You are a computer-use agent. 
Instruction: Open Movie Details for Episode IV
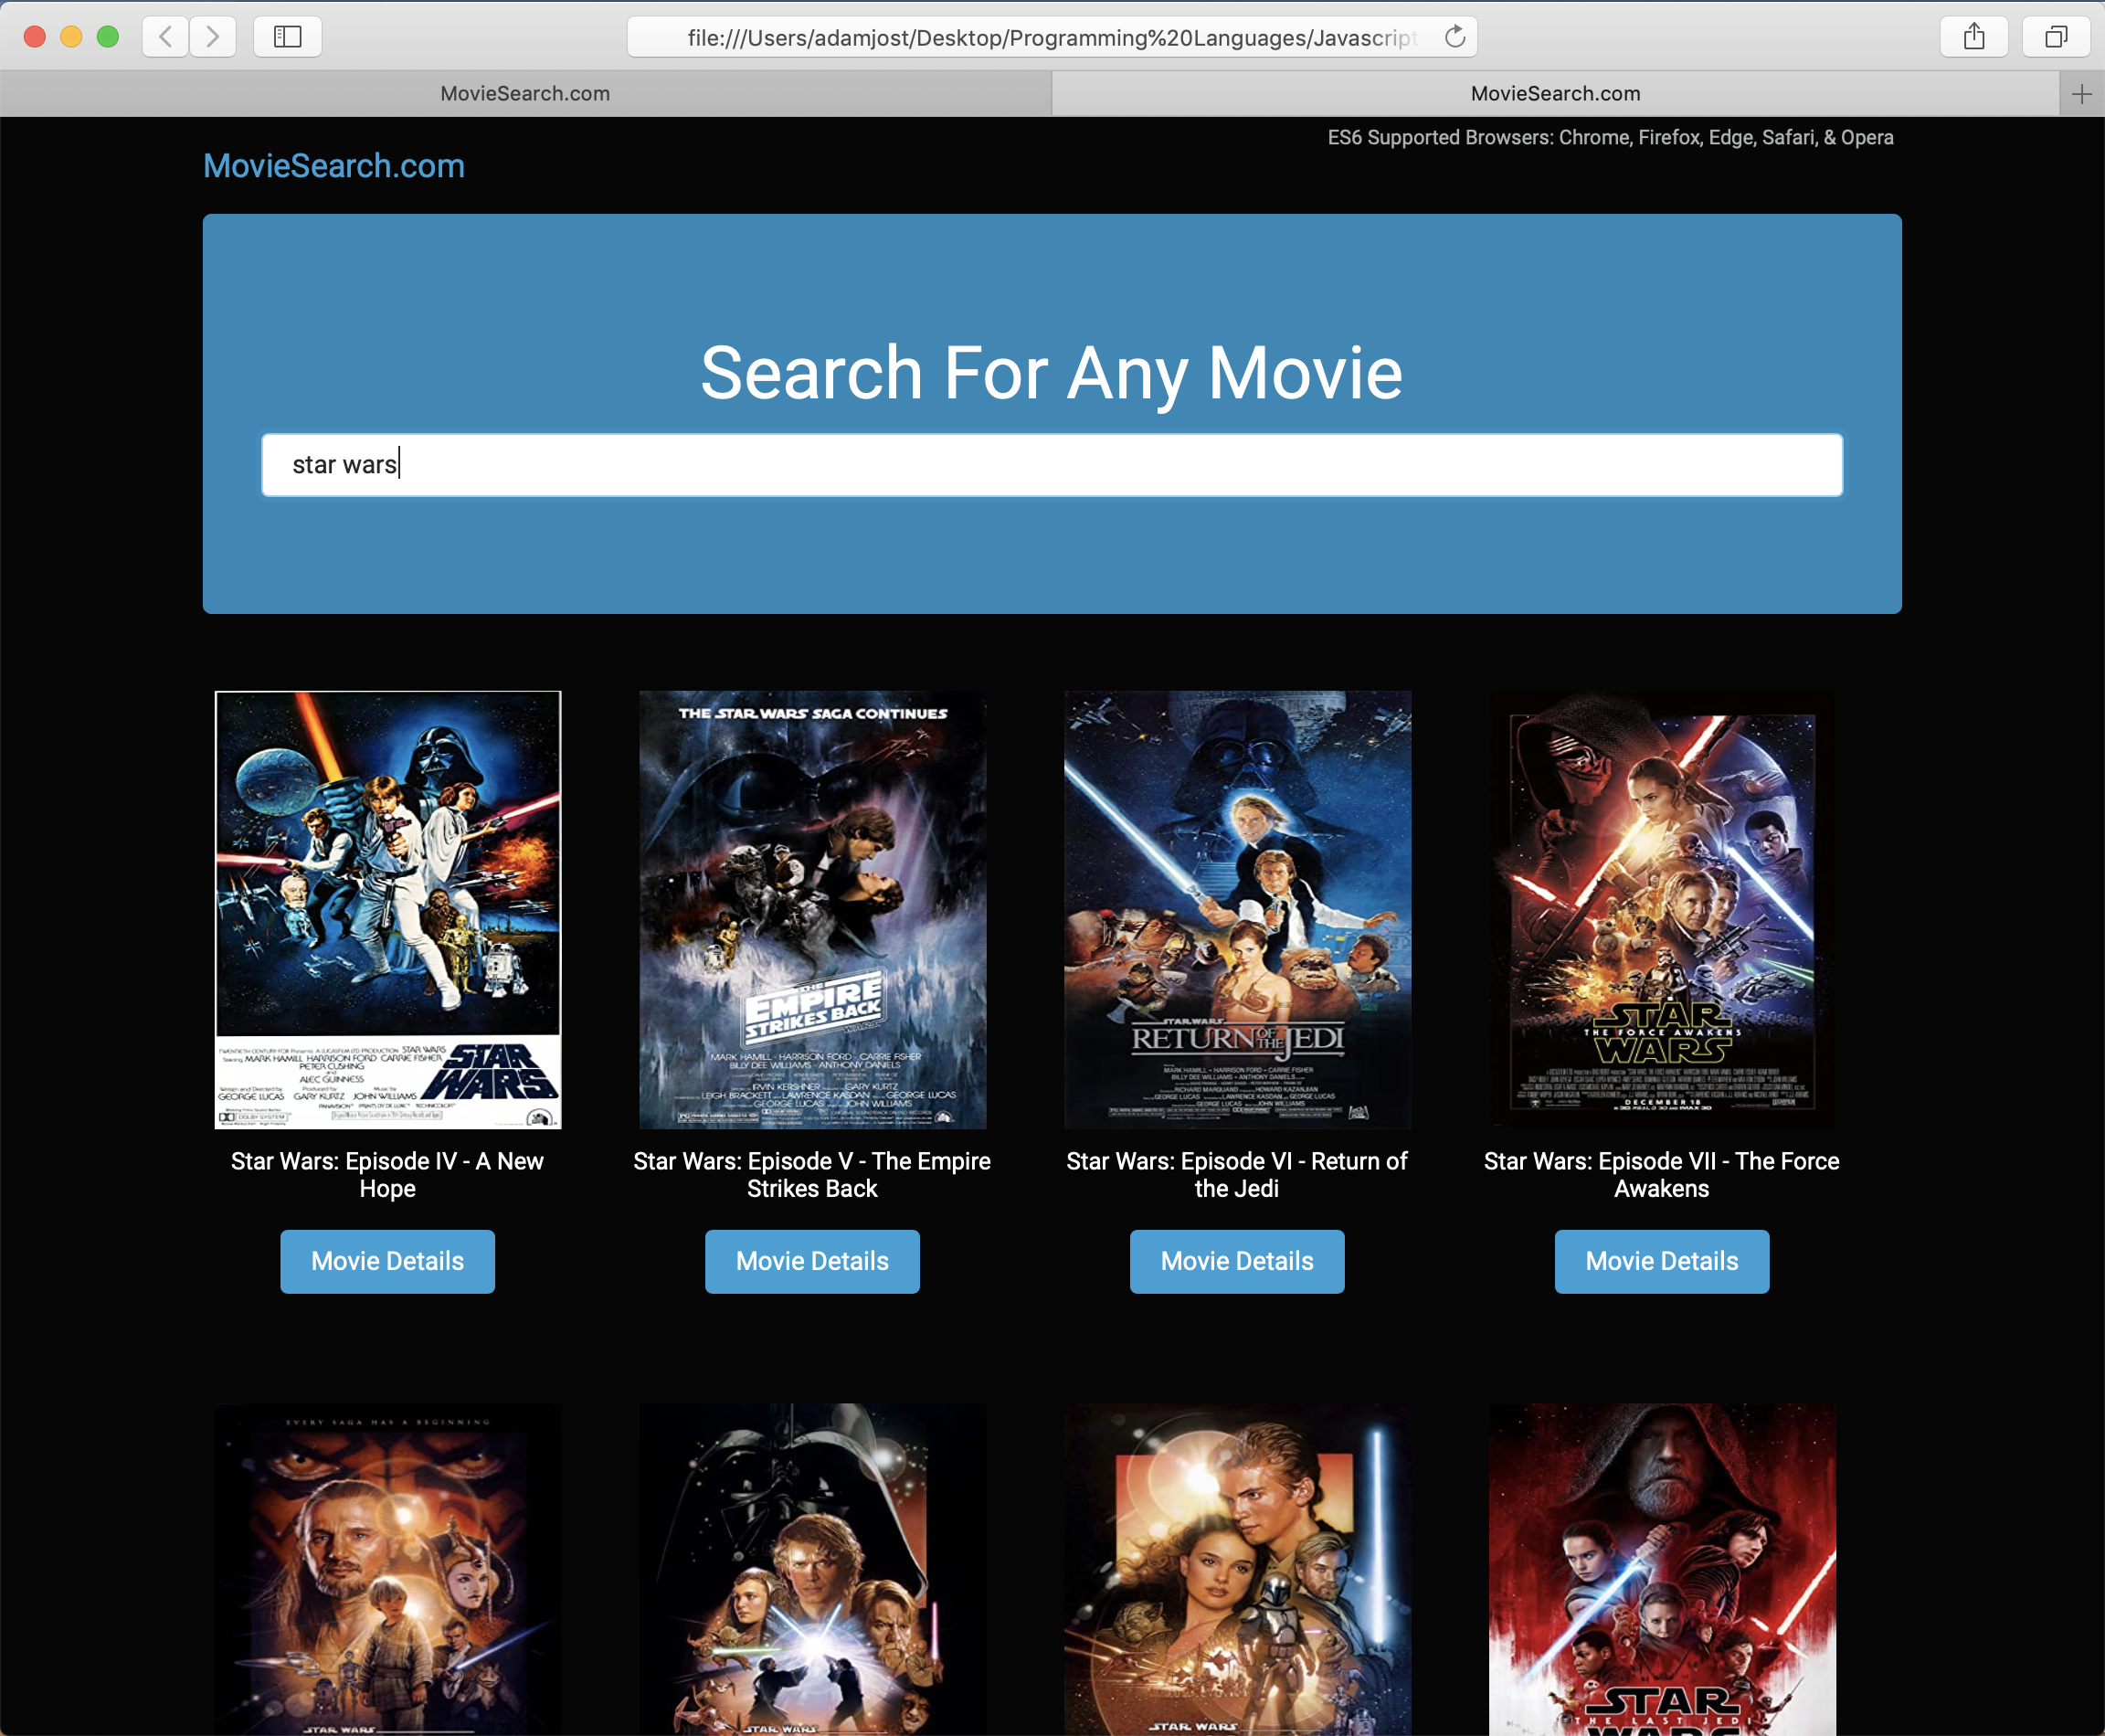387,1261
